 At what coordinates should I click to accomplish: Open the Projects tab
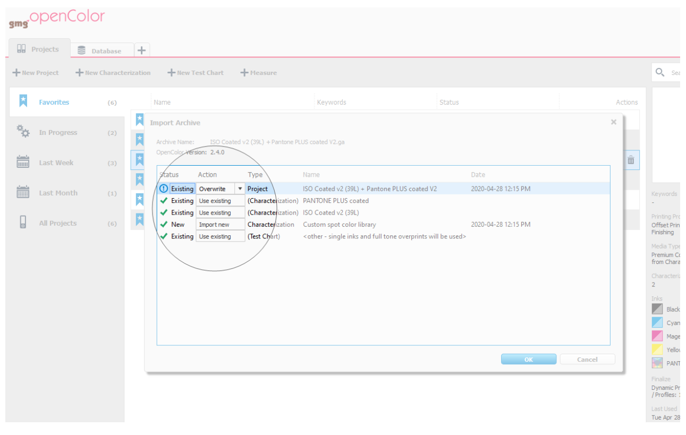40,49
